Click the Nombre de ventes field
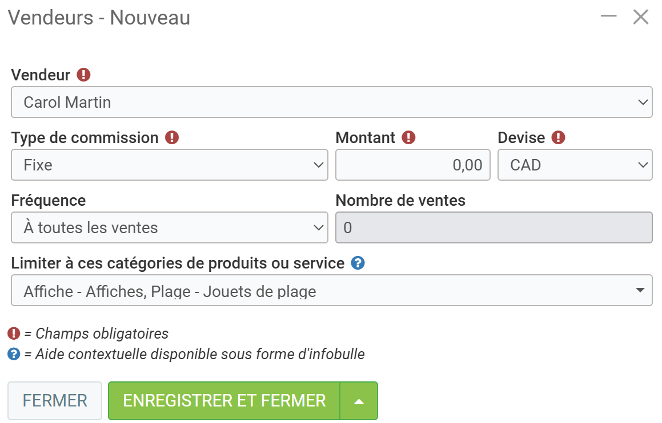 click(x=494, y=228)
